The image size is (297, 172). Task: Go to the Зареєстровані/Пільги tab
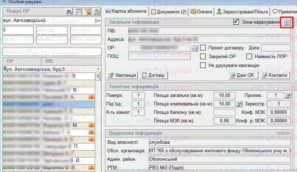[243, 12]
